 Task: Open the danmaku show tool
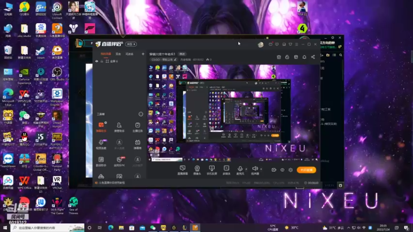coord(137,144)
